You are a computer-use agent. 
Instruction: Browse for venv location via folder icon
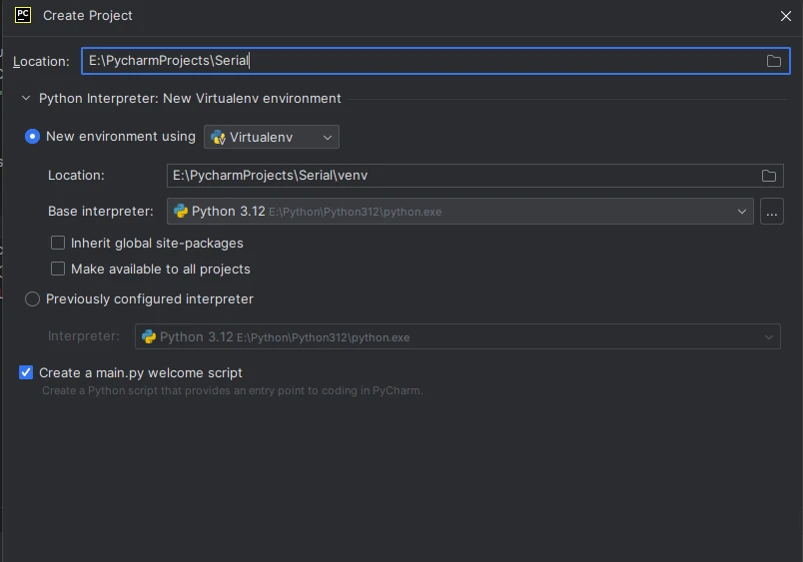tap(768, 176)
